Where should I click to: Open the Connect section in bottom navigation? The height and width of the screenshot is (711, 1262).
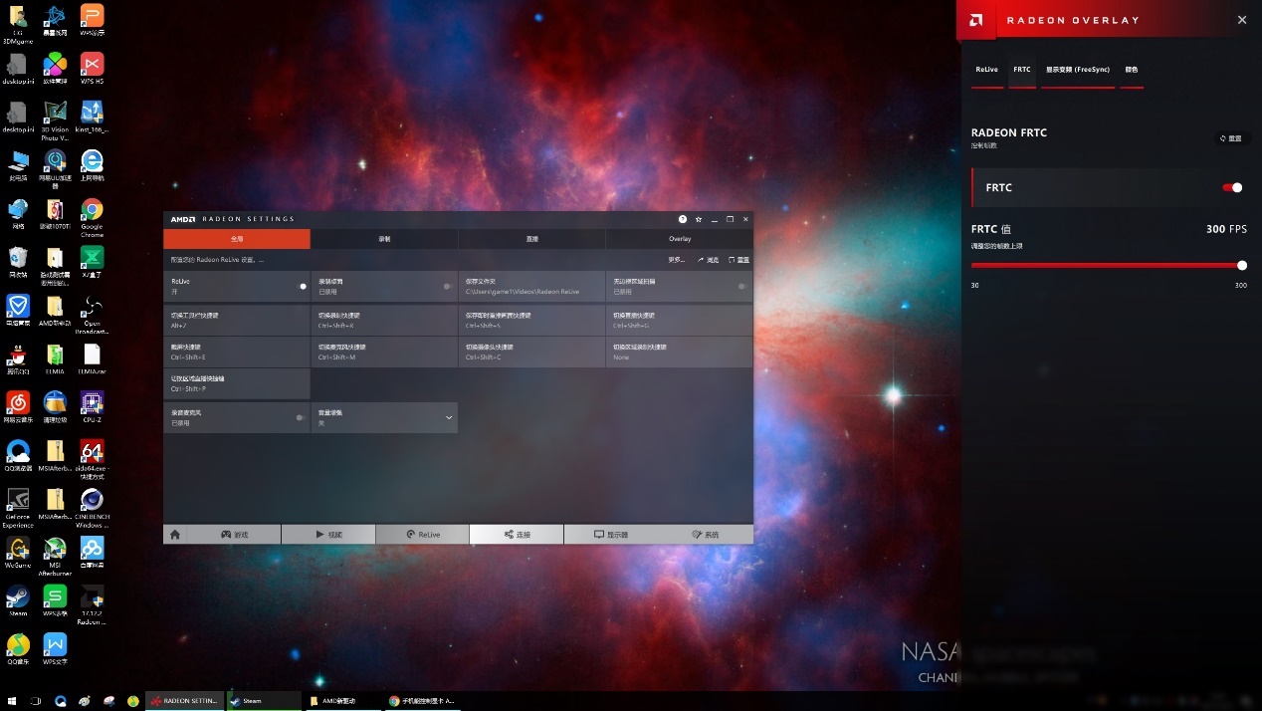pos(517,535)
